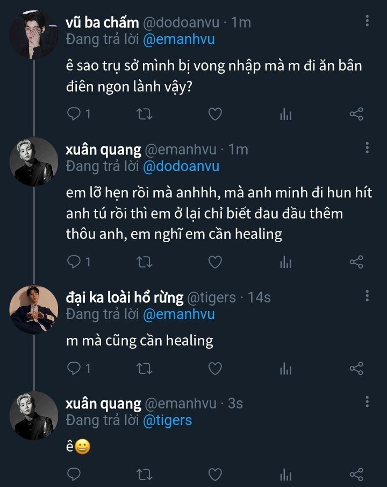Open đại ka loài hổ rừng's avatar
Screen dimensions: 387x487
[33, 309]
